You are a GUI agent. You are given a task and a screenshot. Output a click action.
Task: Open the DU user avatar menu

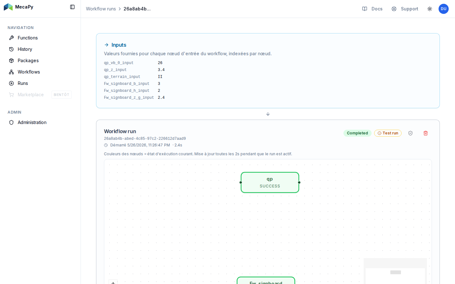(x=444, y=9)
